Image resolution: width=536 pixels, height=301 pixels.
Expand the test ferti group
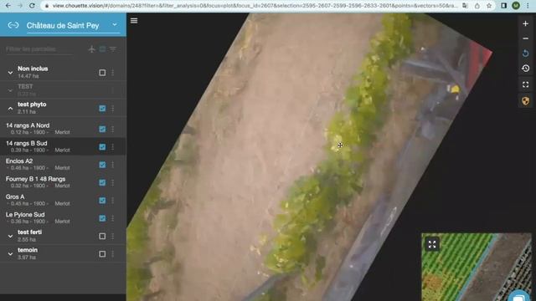(10, 236)
